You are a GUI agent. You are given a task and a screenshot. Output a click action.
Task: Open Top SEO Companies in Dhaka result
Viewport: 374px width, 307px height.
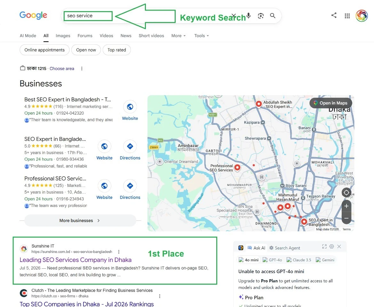click(x=87, y=304)
